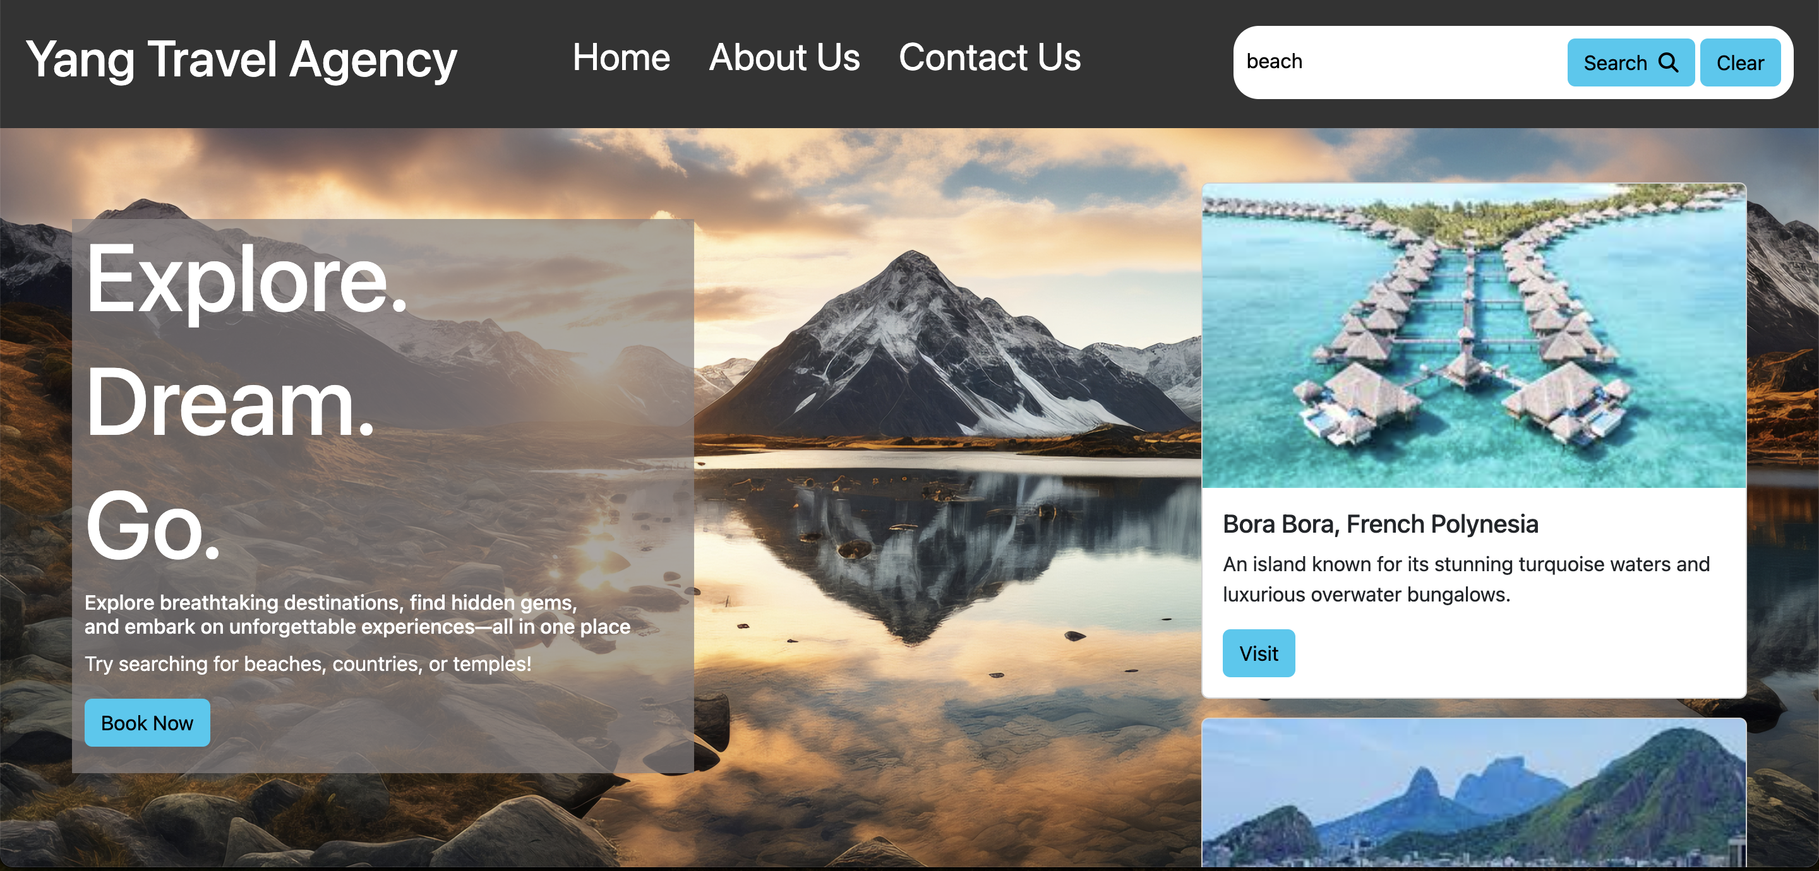Click the Yang Travel Agency logo title
This screenshot has height=871, width=1819.
point(241,59)
